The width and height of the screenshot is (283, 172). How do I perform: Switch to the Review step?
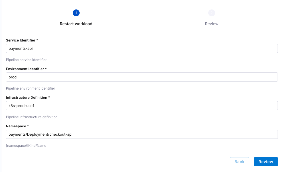211,24
